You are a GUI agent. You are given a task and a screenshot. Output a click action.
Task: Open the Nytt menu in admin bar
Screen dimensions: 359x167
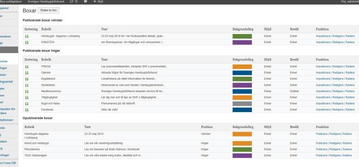pos(98,2)
